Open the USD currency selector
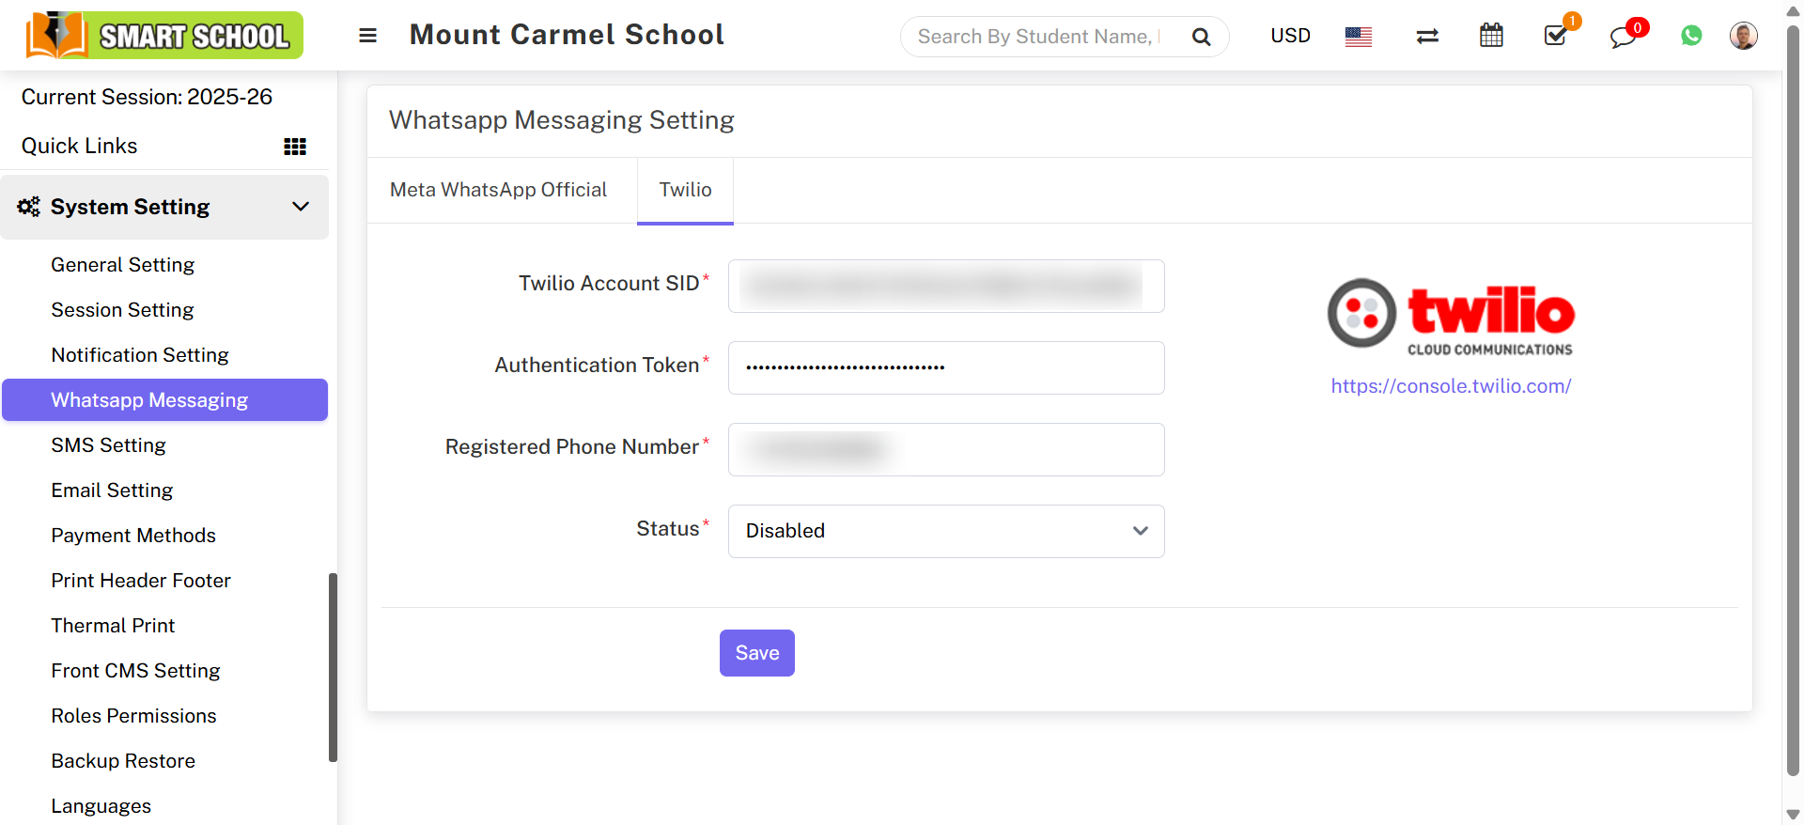This screenshot has width=1804, height=825. pyautogui.click(x=1290, y=36)
